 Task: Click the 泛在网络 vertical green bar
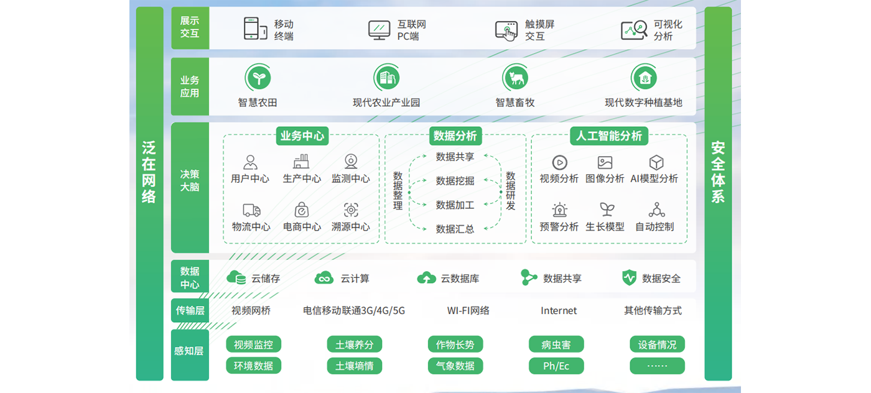[149, 193]
